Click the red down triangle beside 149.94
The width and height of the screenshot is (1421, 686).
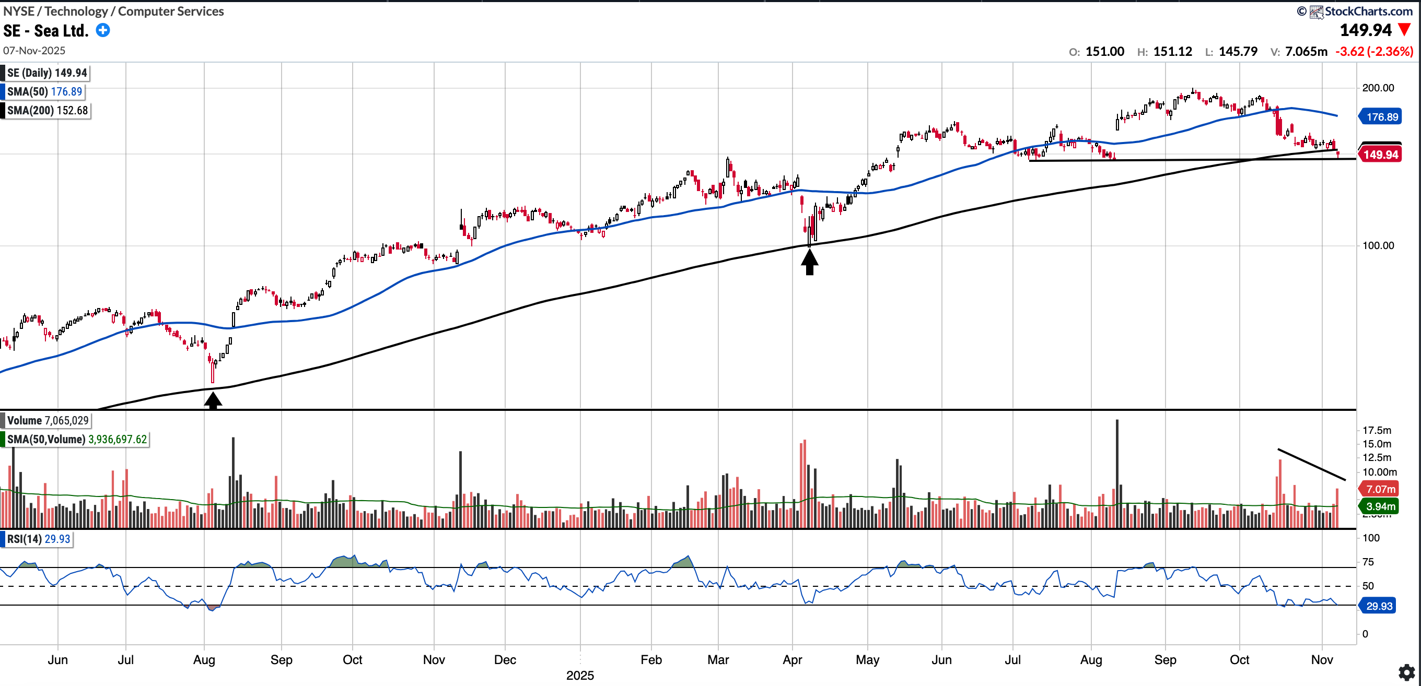click(1405, 30)
